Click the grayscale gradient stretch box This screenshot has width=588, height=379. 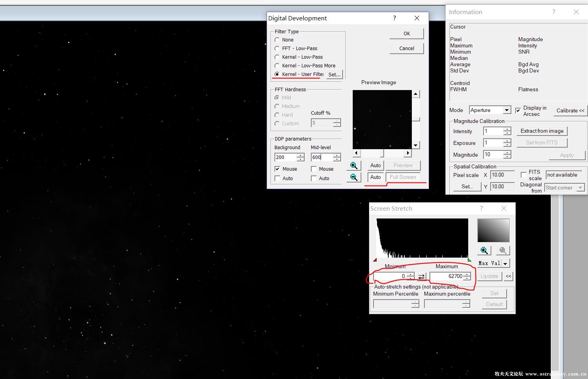[x=493, y=230]
